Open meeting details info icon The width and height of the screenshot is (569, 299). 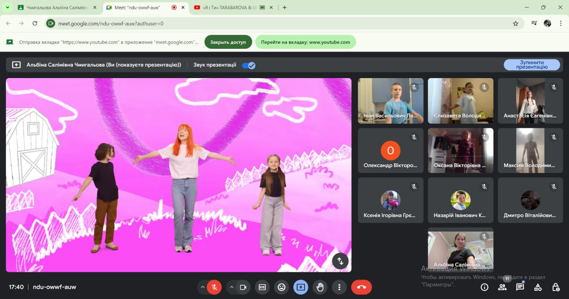click(485, 287)
